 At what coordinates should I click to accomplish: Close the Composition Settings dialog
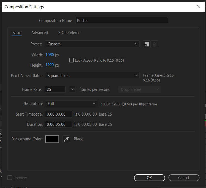coord(199,7)
